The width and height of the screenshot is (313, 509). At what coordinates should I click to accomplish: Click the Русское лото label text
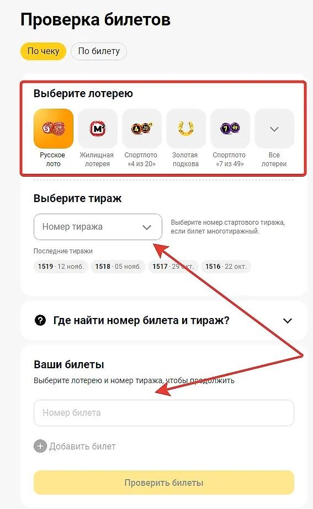53,160
